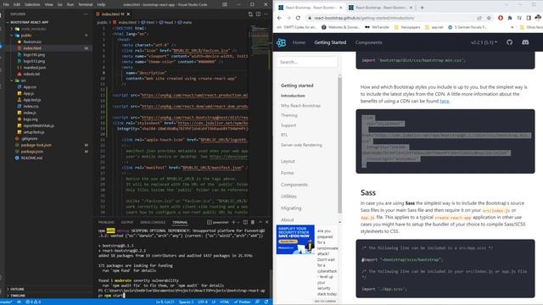Click the Chrome address bar URL
Screen dimensions: 543x305
tap(364, 18)
